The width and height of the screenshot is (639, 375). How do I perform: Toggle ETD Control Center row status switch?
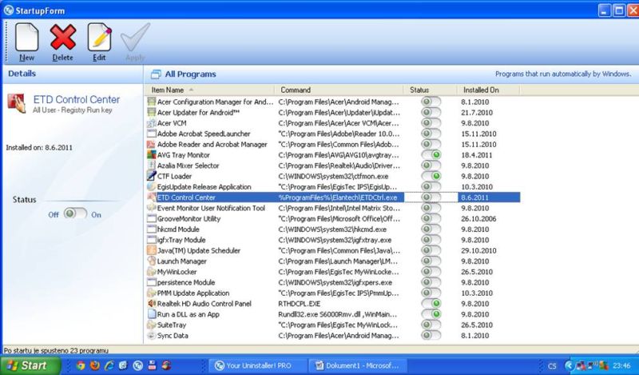point(431,197)
